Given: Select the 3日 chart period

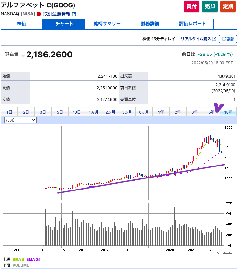Looking at the screenshot, I should point(43,112).
